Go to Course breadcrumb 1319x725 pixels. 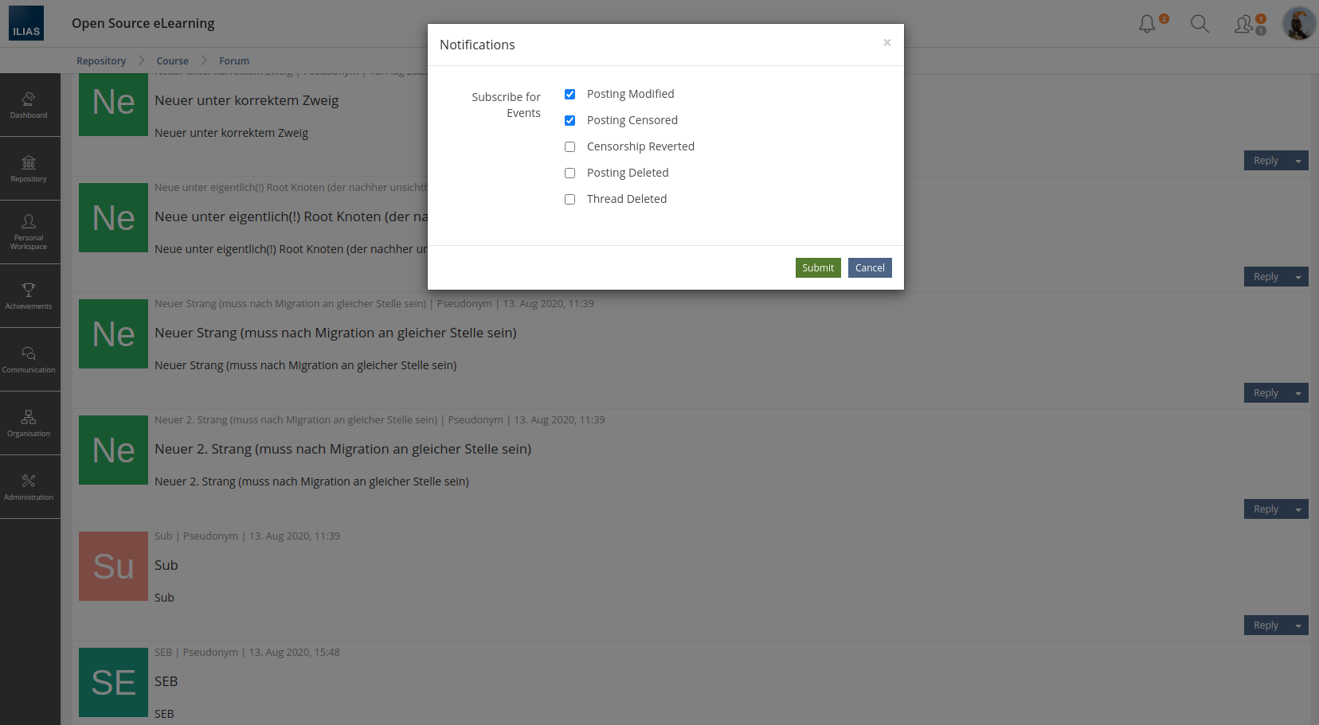(x=172, y=61)
